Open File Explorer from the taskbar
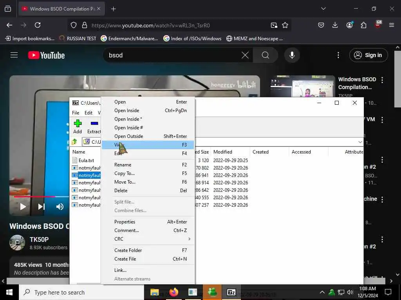401x300 pixels. pyautogui.click(x=154, y=292)
